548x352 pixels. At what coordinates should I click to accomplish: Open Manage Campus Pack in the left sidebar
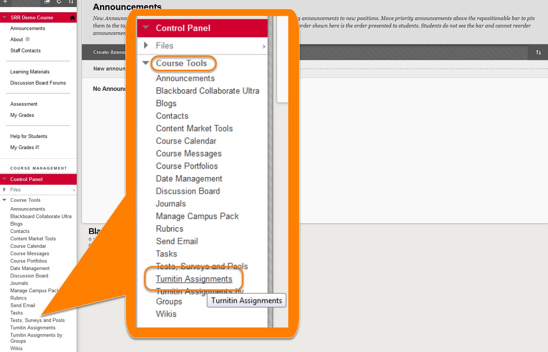pyautogui.click(x=34, y=291)
